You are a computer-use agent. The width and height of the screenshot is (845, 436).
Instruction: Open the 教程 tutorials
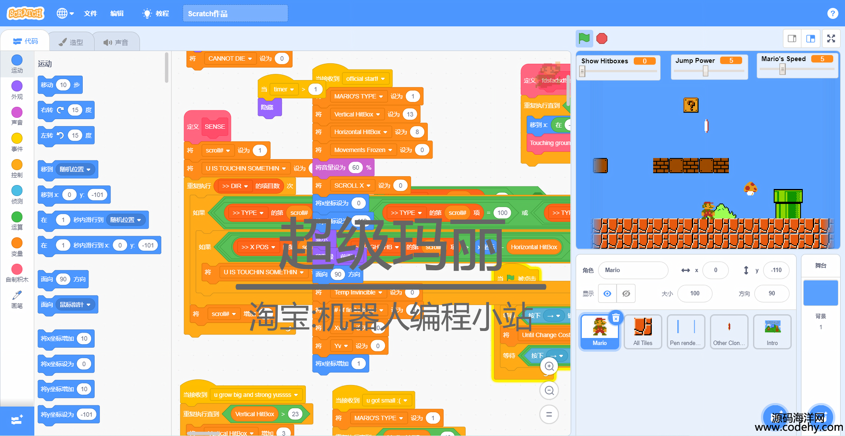tap(156, 14)
